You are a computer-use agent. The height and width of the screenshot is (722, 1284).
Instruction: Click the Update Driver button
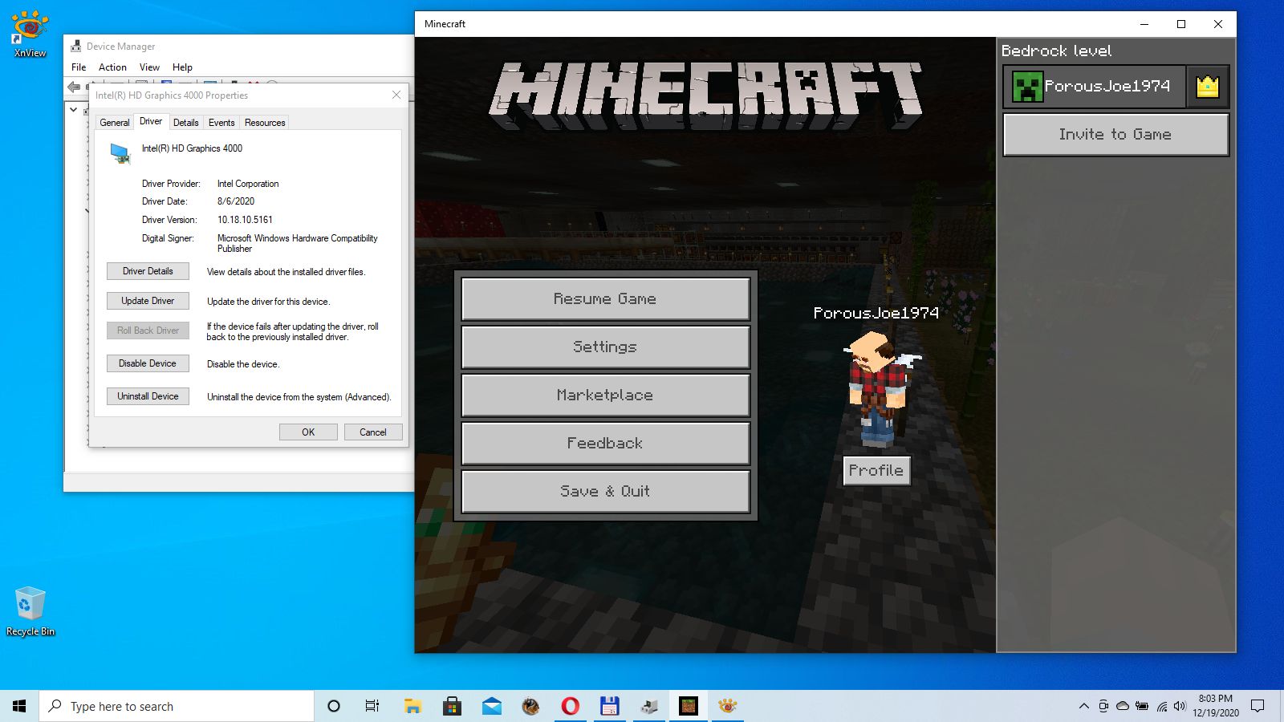(x=148, y=301)
